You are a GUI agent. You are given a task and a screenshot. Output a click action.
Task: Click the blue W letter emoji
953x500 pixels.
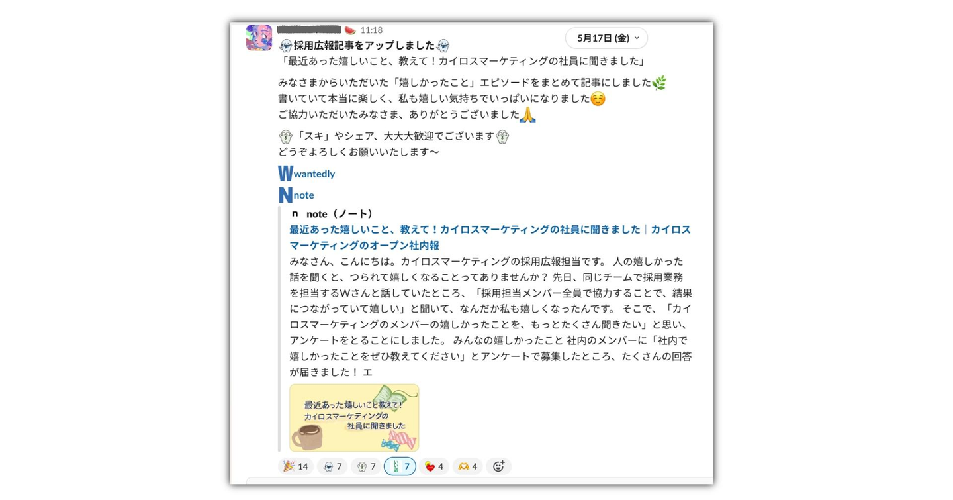[x=285, y=174]
